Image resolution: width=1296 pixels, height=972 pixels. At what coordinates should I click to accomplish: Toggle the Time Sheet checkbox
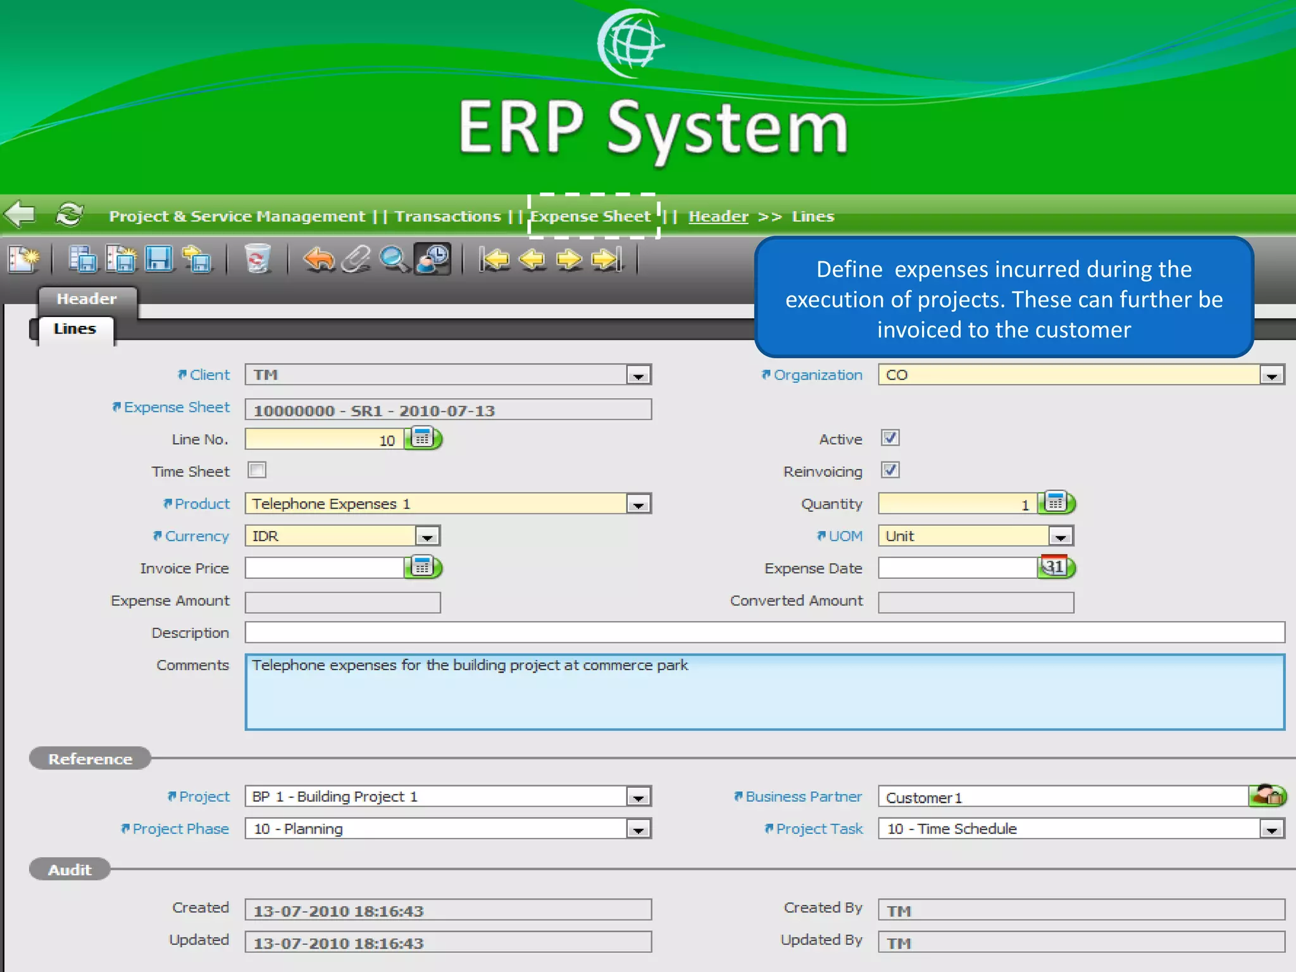point(257,470)
